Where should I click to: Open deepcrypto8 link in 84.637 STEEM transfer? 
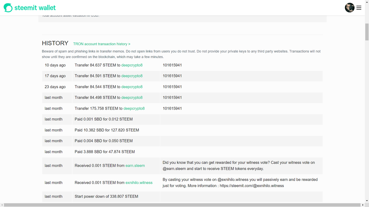coord(132,65)
